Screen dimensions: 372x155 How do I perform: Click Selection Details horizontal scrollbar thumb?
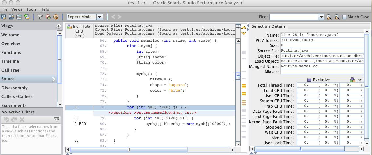click(x=300, y=149)
